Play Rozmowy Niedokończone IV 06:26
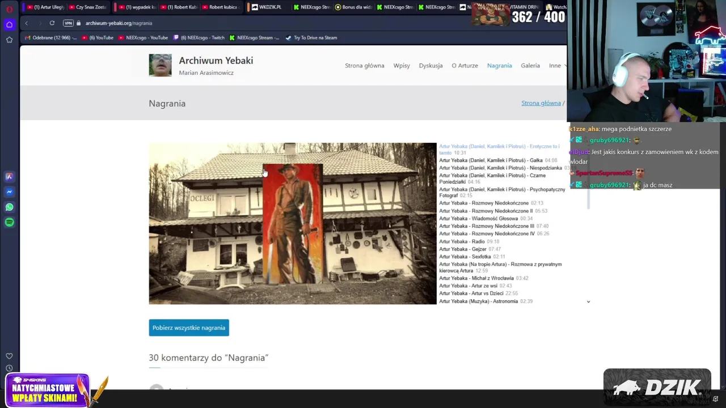This screenshot has height=408, width=726. (495, 233)
